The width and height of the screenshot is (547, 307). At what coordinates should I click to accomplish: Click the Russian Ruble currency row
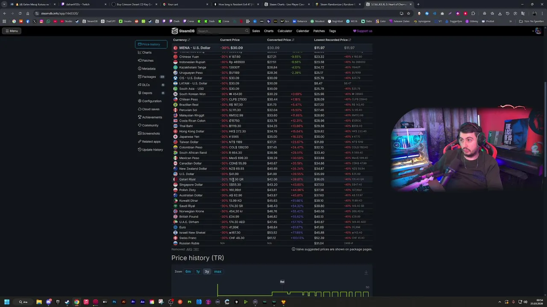[x=272, y=243]
